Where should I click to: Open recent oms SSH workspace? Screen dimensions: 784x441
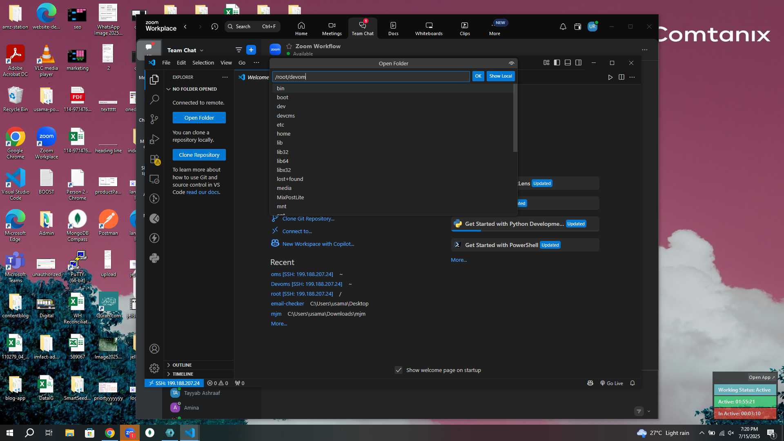(302, 274)
